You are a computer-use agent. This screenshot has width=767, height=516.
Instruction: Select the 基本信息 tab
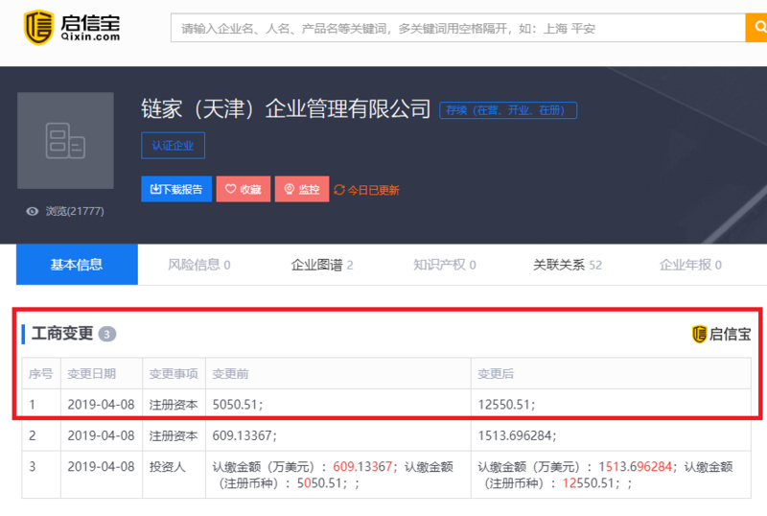(77, 265)
